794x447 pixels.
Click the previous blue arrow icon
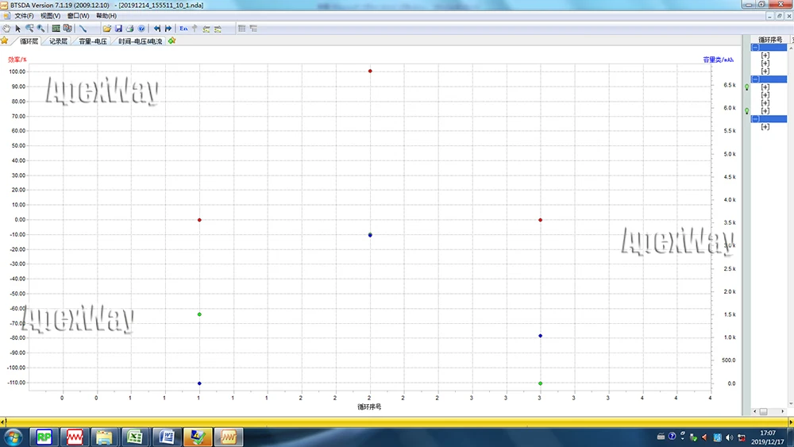[157, 29]
